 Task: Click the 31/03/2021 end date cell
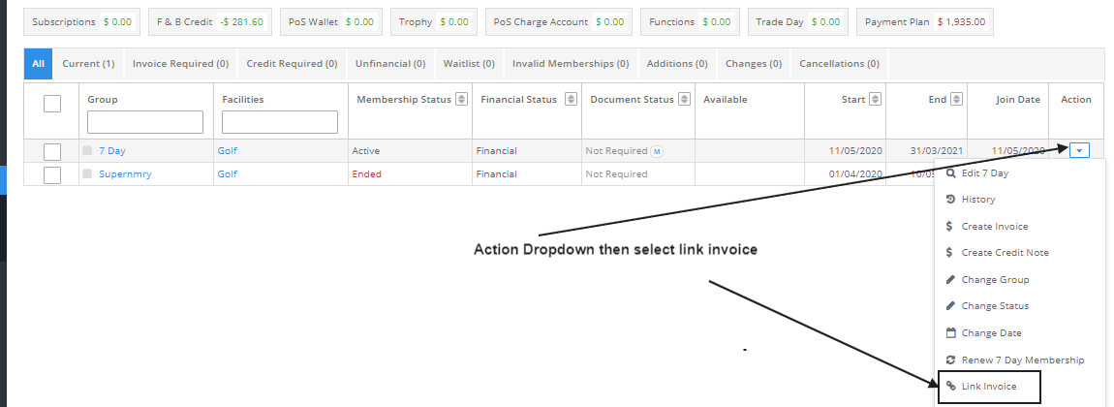click(x=926, y=151)
